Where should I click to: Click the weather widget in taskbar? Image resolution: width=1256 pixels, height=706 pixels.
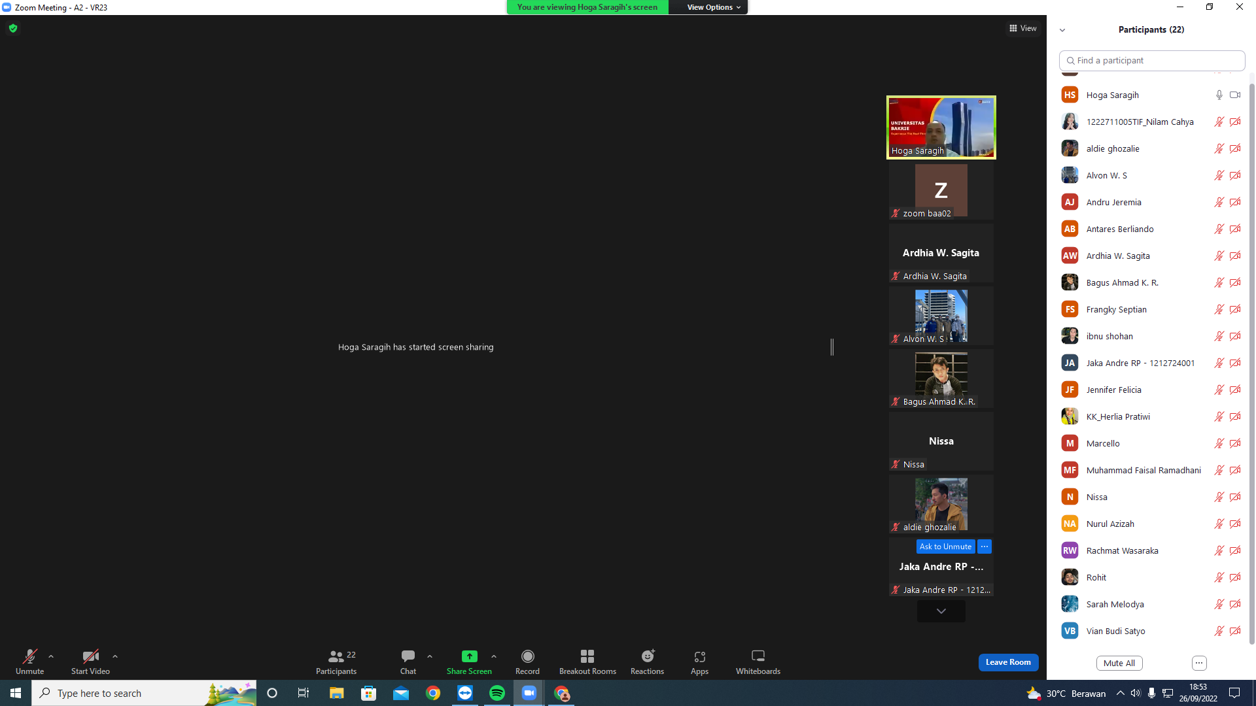(1066, 693)
